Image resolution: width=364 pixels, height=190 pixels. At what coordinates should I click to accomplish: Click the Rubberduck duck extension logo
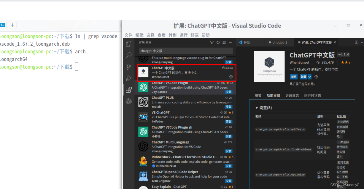143,161
